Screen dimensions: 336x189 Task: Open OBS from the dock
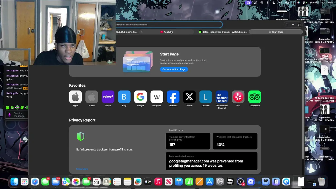pyautogui.click(x=240, y=181)
